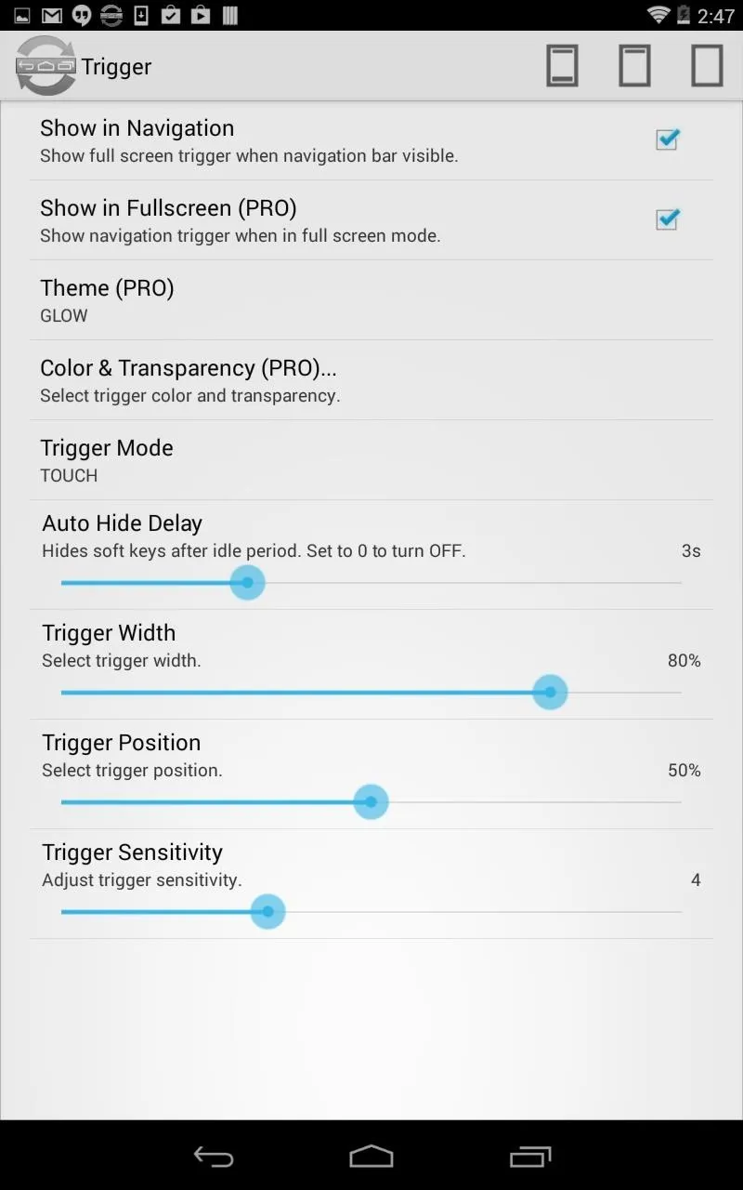The height and width of the screenshot is (1190, 743).
Task: Open recent apps from navigation bar
Action: point(530,1156)
